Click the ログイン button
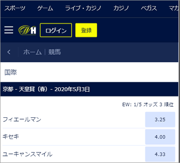180x163 pixels. point(56,30)
